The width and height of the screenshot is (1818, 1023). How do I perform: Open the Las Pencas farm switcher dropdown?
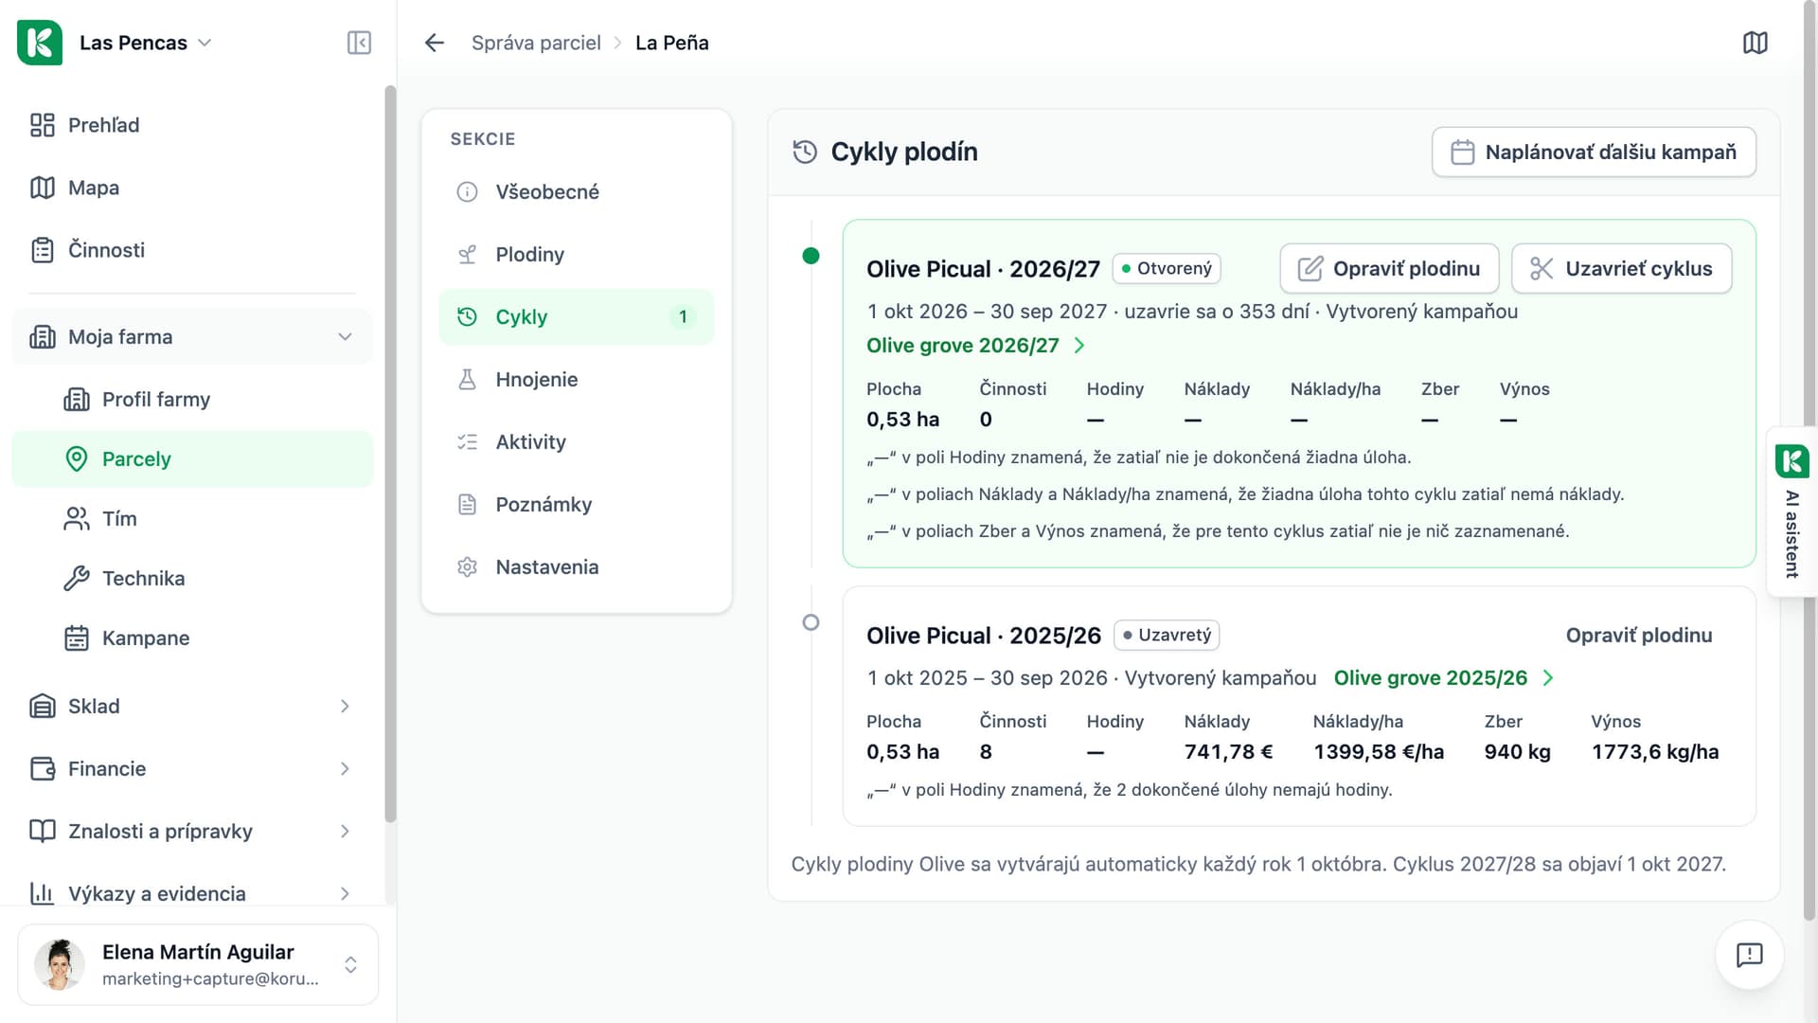145,43
